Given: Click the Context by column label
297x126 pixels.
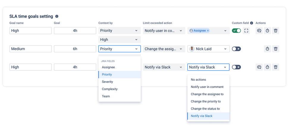Looking at the screenshot, I should (106, 23).
